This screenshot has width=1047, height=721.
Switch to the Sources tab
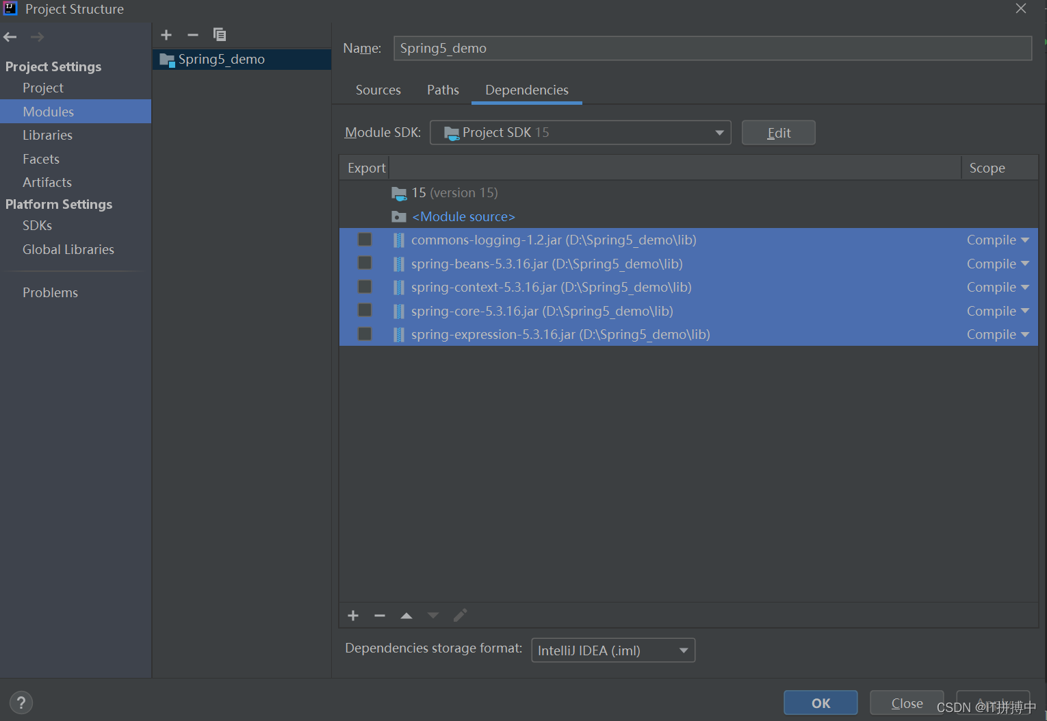tap(378, 90)
